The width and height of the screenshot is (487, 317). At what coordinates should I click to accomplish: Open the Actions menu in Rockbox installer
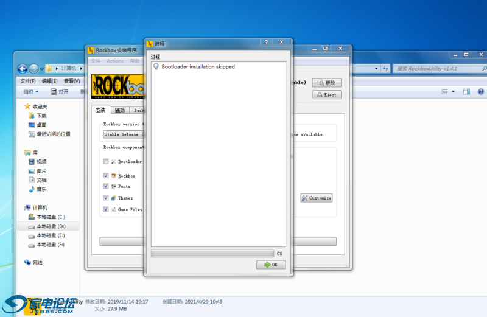coord(115,61)
